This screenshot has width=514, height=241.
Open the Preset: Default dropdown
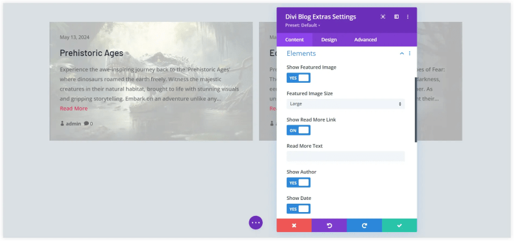click(303, 25)
